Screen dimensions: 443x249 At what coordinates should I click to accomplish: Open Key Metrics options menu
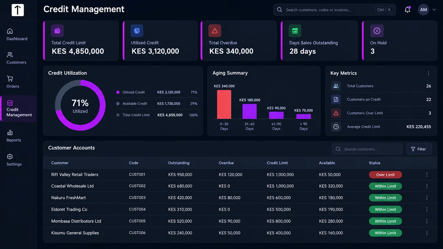429,73
